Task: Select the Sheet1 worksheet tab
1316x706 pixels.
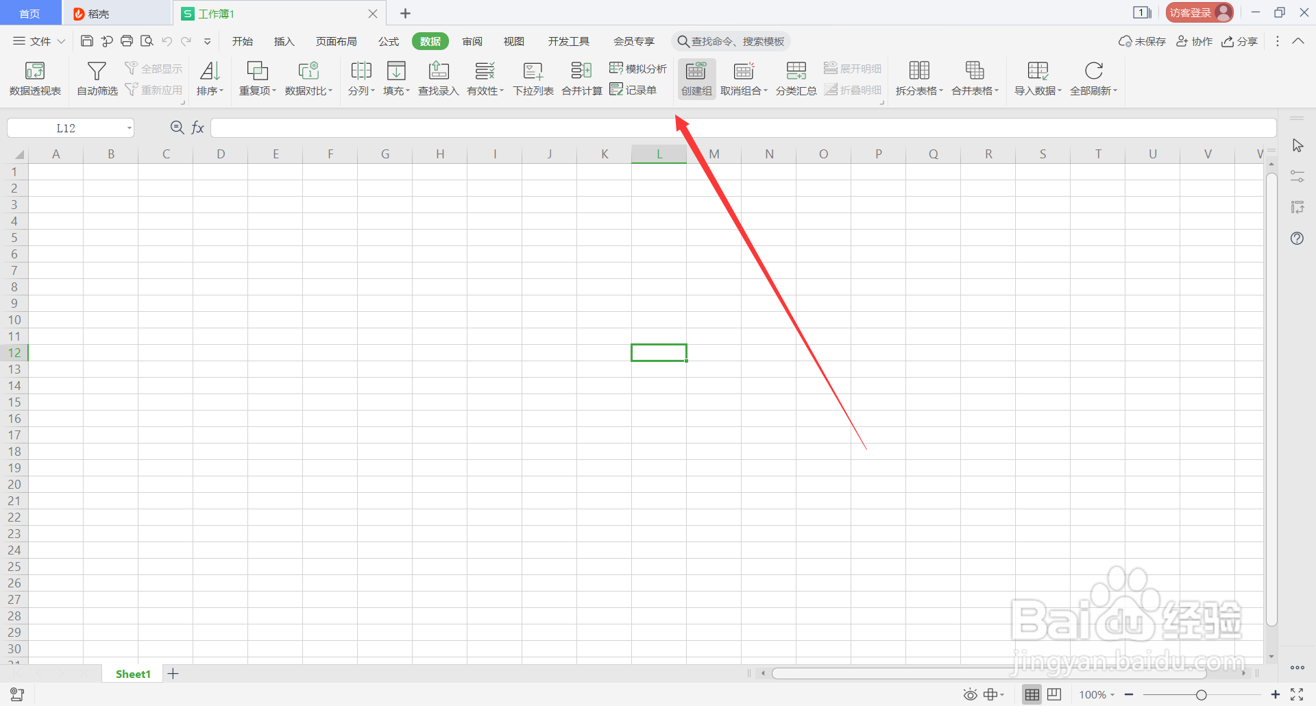Action: pyautogui.click(x=133, y=674)
